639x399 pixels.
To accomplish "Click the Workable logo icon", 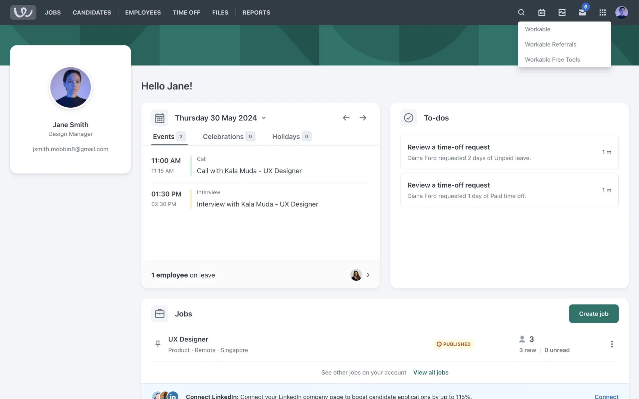I will (23, 12).
